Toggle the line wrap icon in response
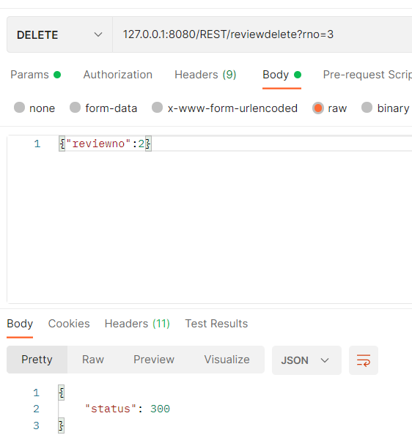This screenshot has height=446, width=412. pyautogui.click(x=364, y=360)
